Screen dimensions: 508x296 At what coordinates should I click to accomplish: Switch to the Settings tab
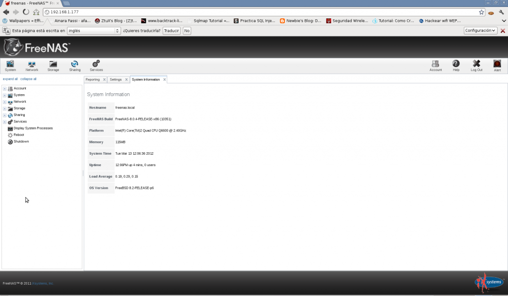coord(116,80)
